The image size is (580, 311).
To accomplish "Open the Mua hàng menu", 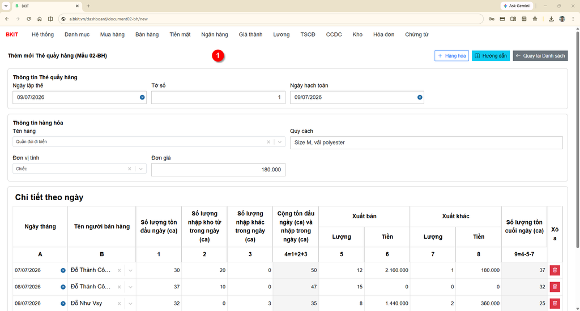I will click(x=113, y=34).
